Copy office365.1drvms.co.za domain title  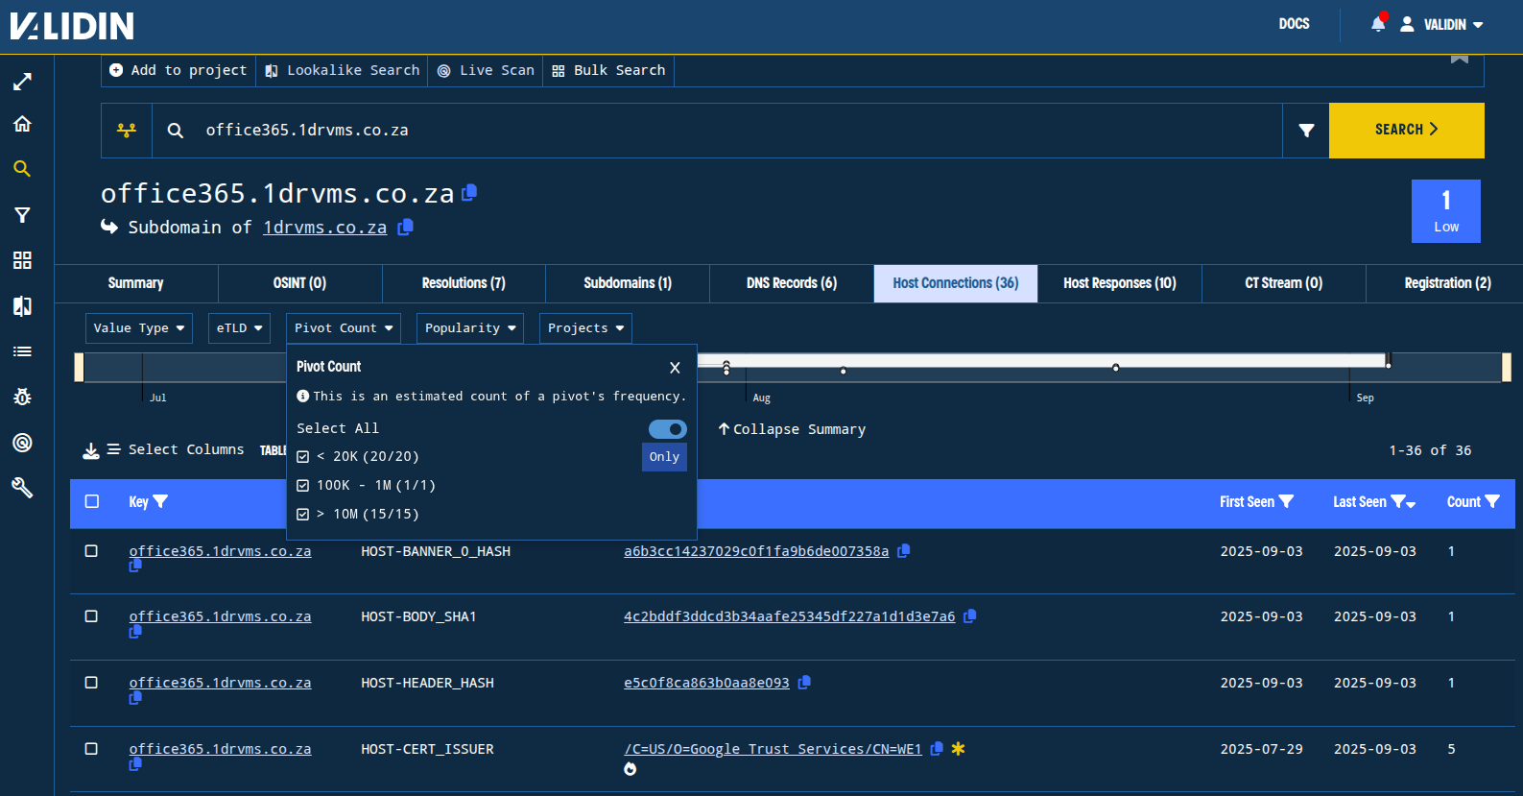tap(469, 193)
